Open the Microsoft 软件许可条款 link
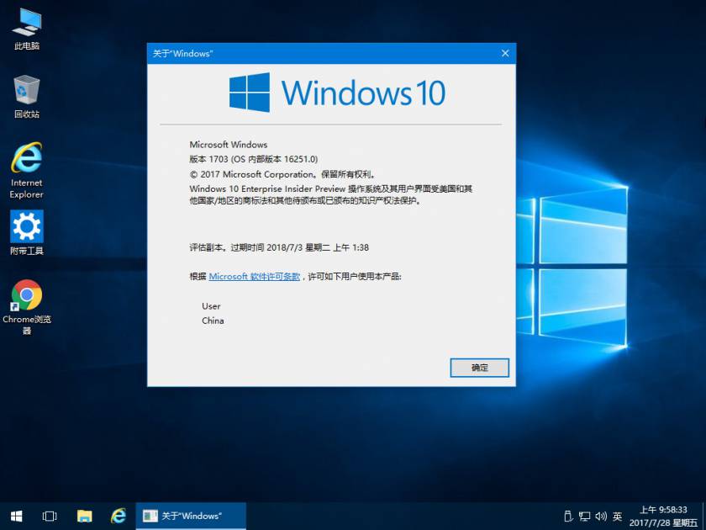 coord(255,276)
